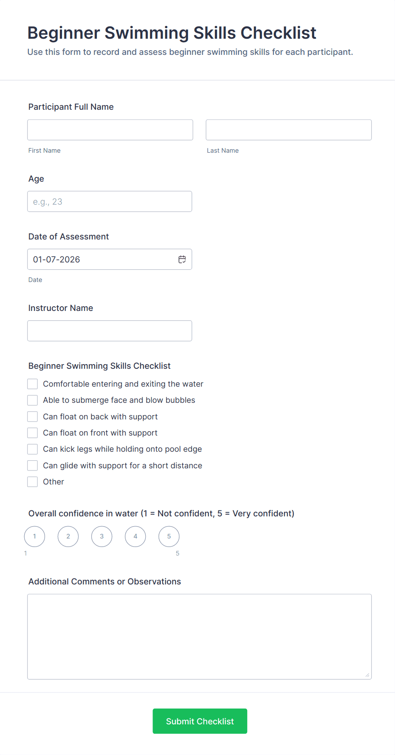Tick 'Can glide with support for a short distance'

tap(33, 466)
